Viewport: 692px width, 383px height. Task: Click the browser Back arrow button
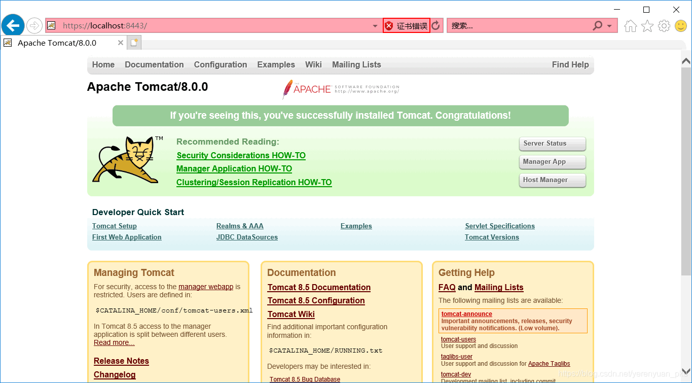(13, 25)
